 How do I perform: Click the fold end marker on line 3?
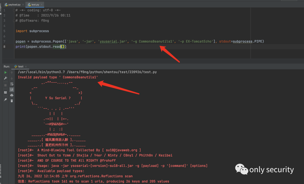[14, 21]
